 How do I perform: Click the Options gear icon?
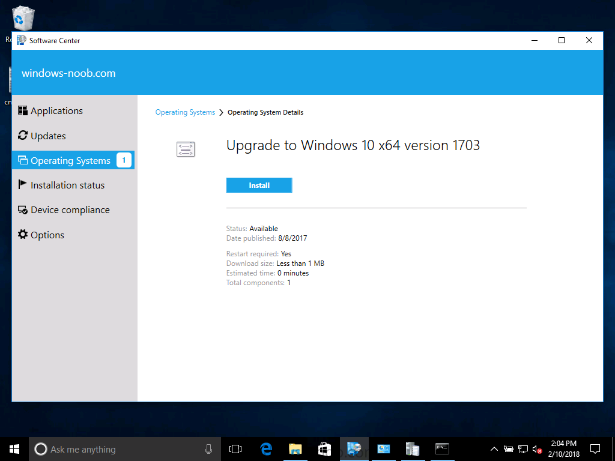(23, 235)
